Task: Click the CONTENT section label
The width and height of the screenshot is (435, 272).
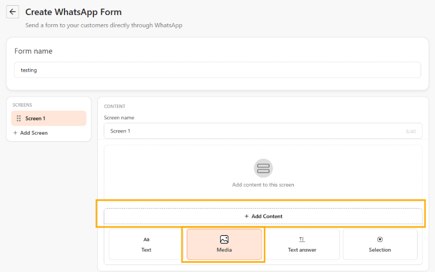Action: (x=115, y=106)
